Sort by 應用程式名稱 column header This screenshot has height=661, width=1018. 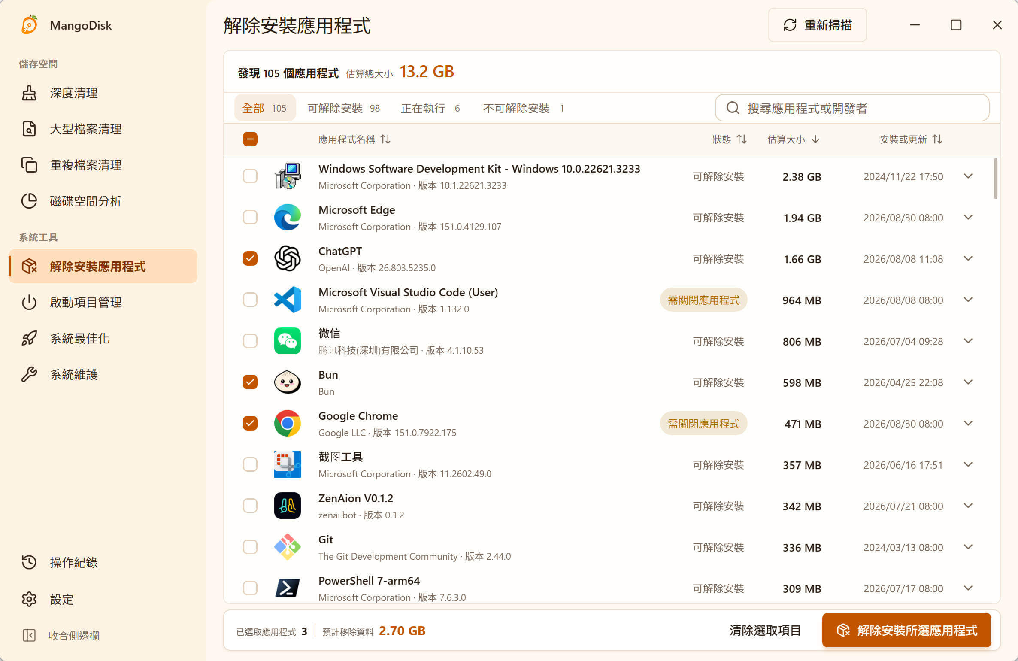click(354, 139)
